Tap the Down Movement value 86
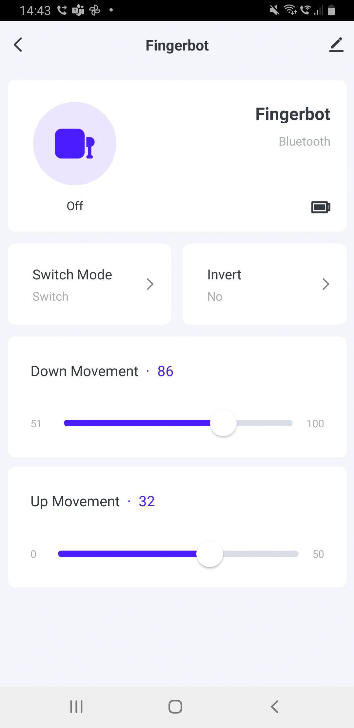The width and height of the screenshot is (354, 728). coord(165,371)
